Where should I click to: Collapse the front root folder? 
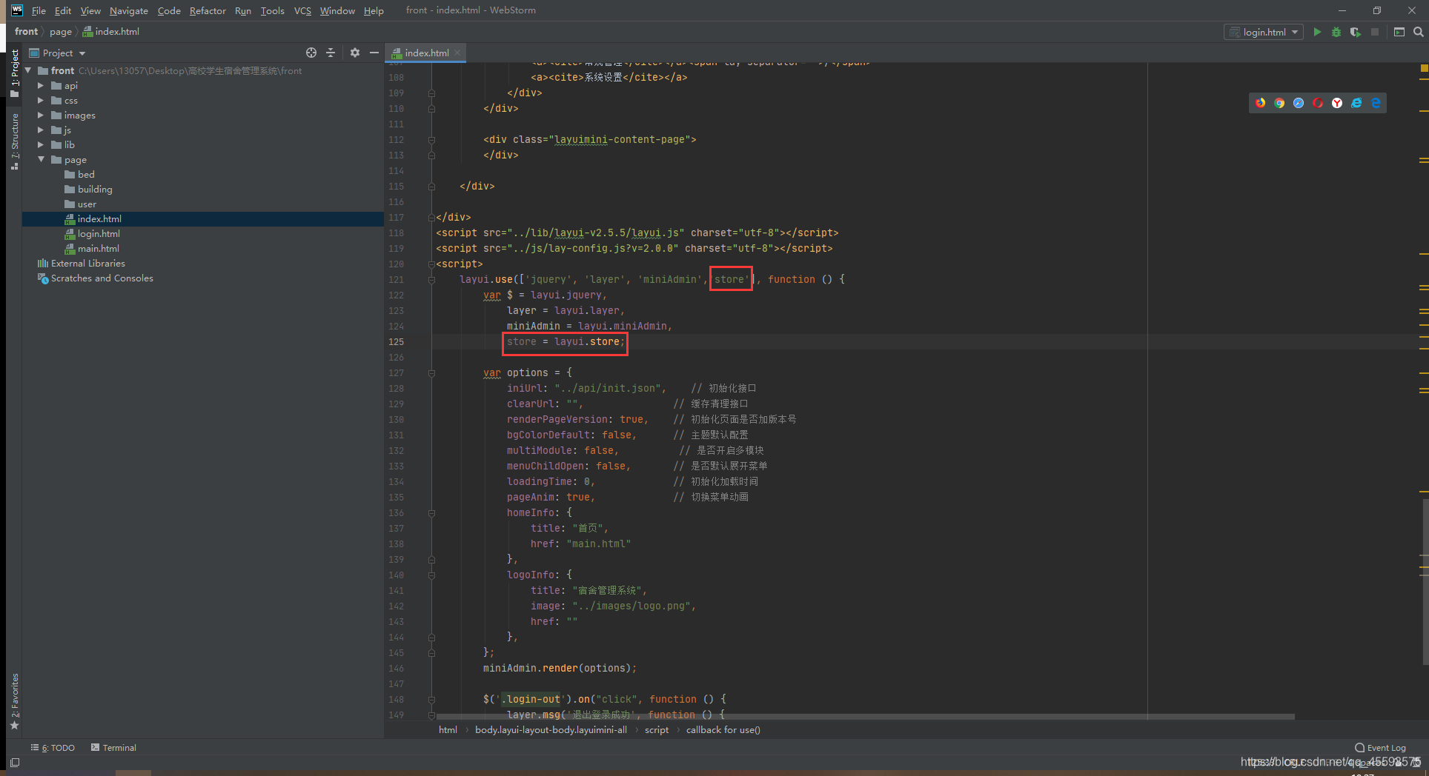coord(28,71)
